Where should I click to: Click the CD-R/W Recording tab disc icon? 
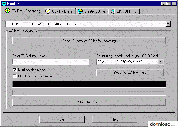pyautogui.click(x=8, y=11)
